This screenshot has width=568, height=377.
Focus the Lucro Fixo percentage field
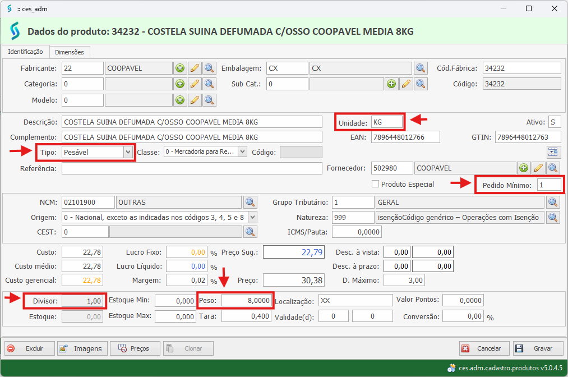(187, 252)
